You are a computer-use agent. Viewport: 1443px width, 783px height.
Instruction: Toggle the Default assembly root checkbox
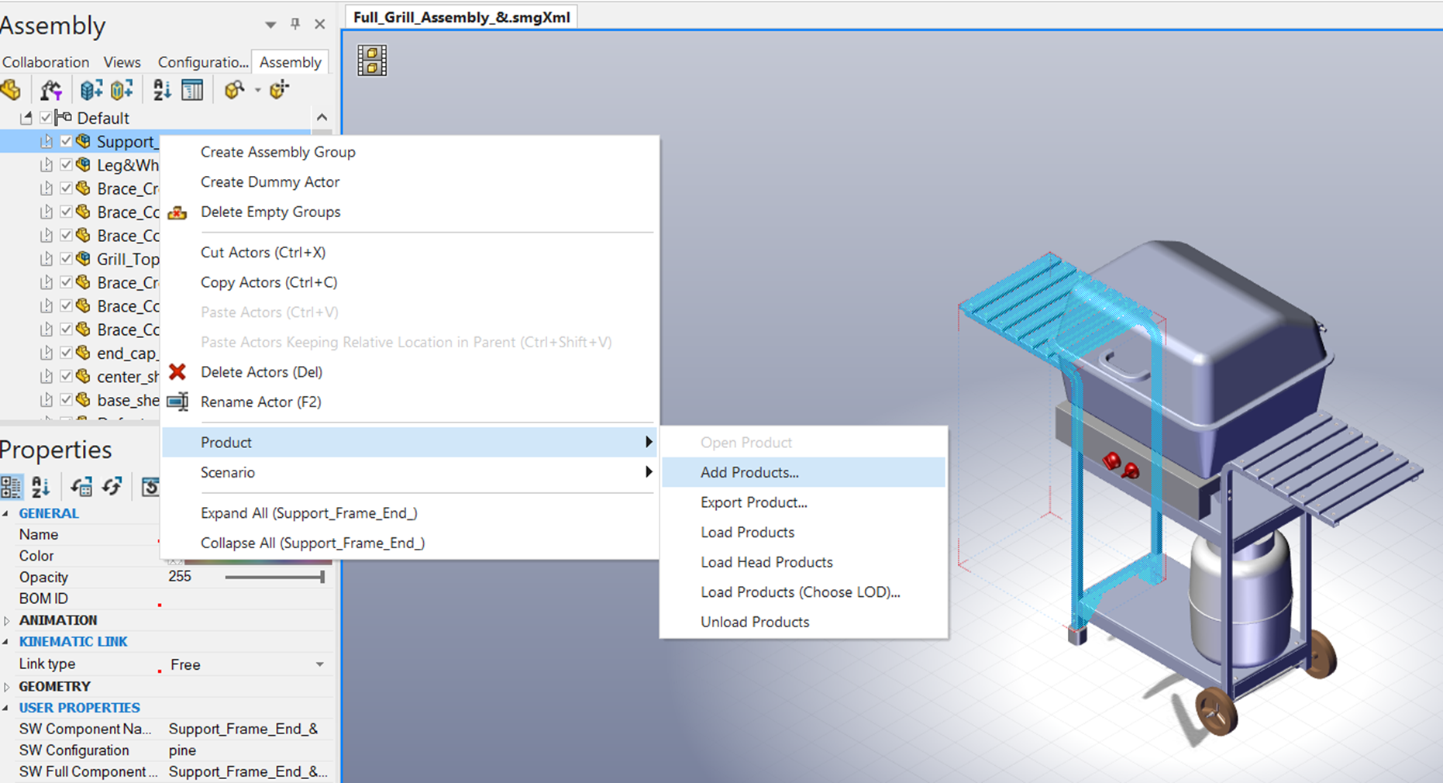pyautogui.click(x=45, y=117)
